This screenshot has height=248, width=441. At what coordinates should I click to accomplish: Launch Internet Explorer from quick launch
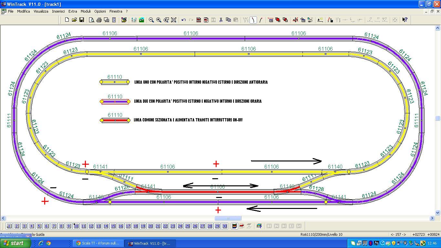tap(41, 243)
